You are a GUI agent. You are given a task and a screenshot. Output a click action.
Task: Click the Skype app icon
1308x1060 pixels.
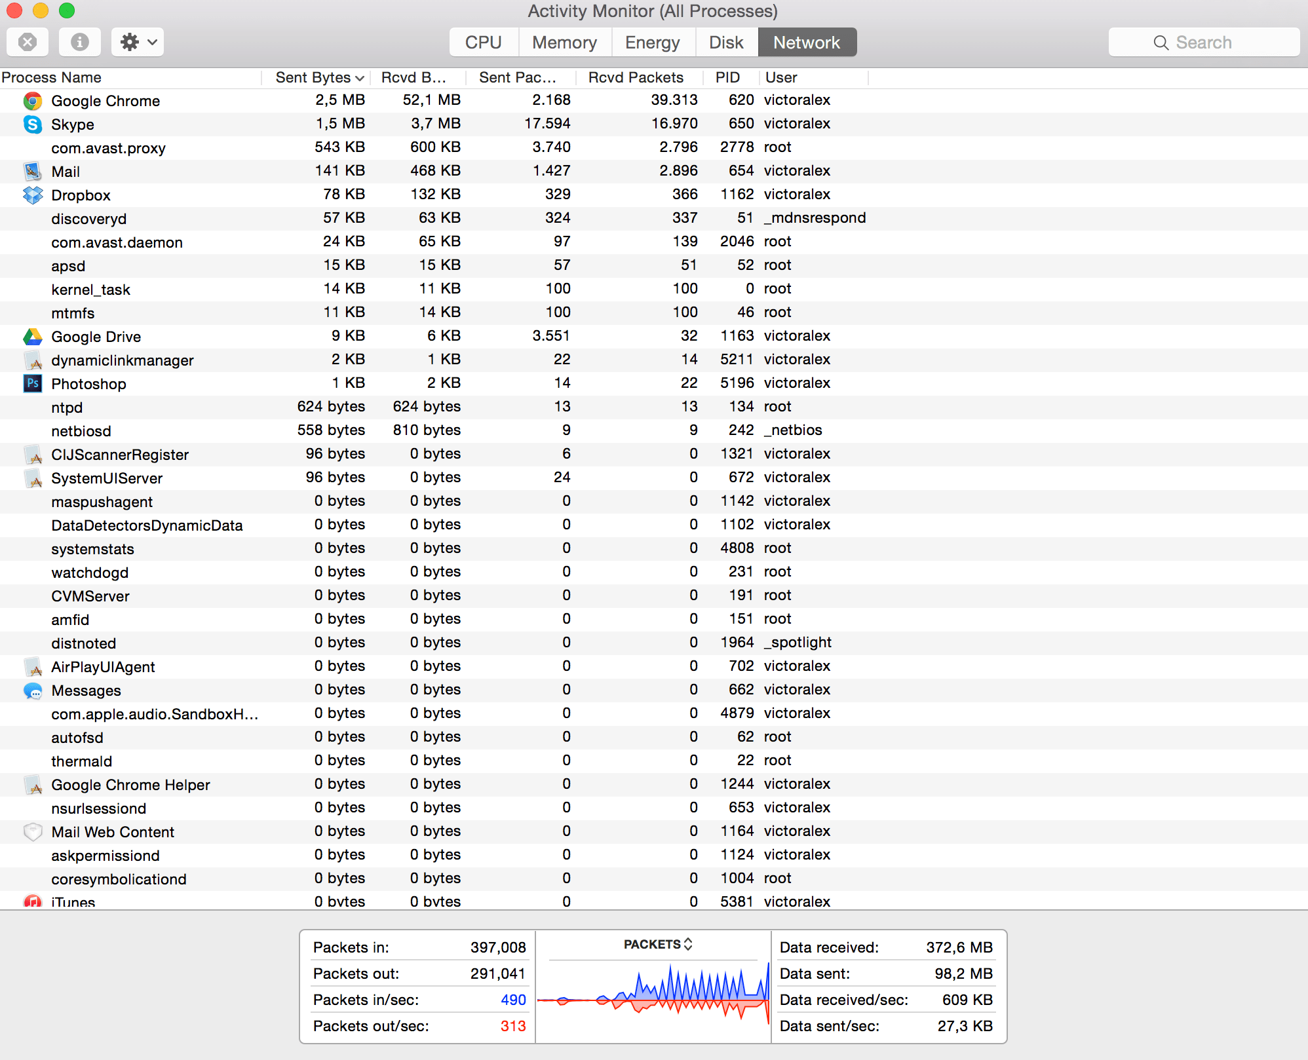point(33,124)
